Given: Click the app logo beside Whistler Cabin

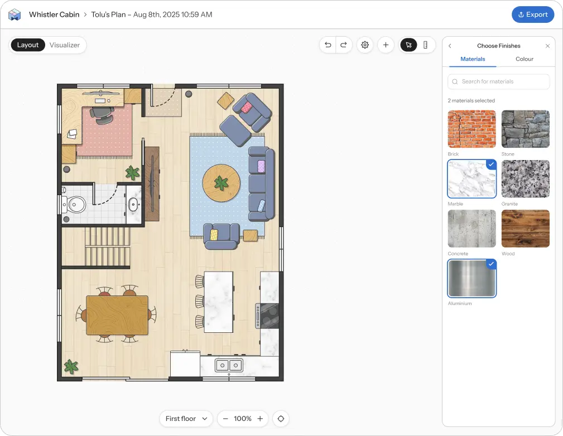Looking at the screenshot, I should coord(14,14).
